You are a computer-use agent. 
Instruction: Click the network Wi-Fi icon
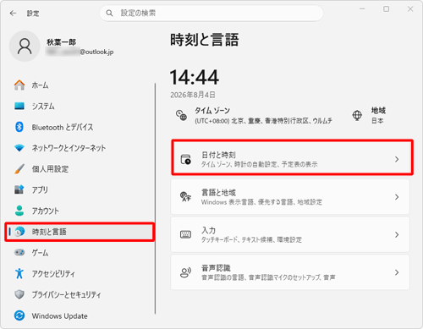[x=19, y=148]
